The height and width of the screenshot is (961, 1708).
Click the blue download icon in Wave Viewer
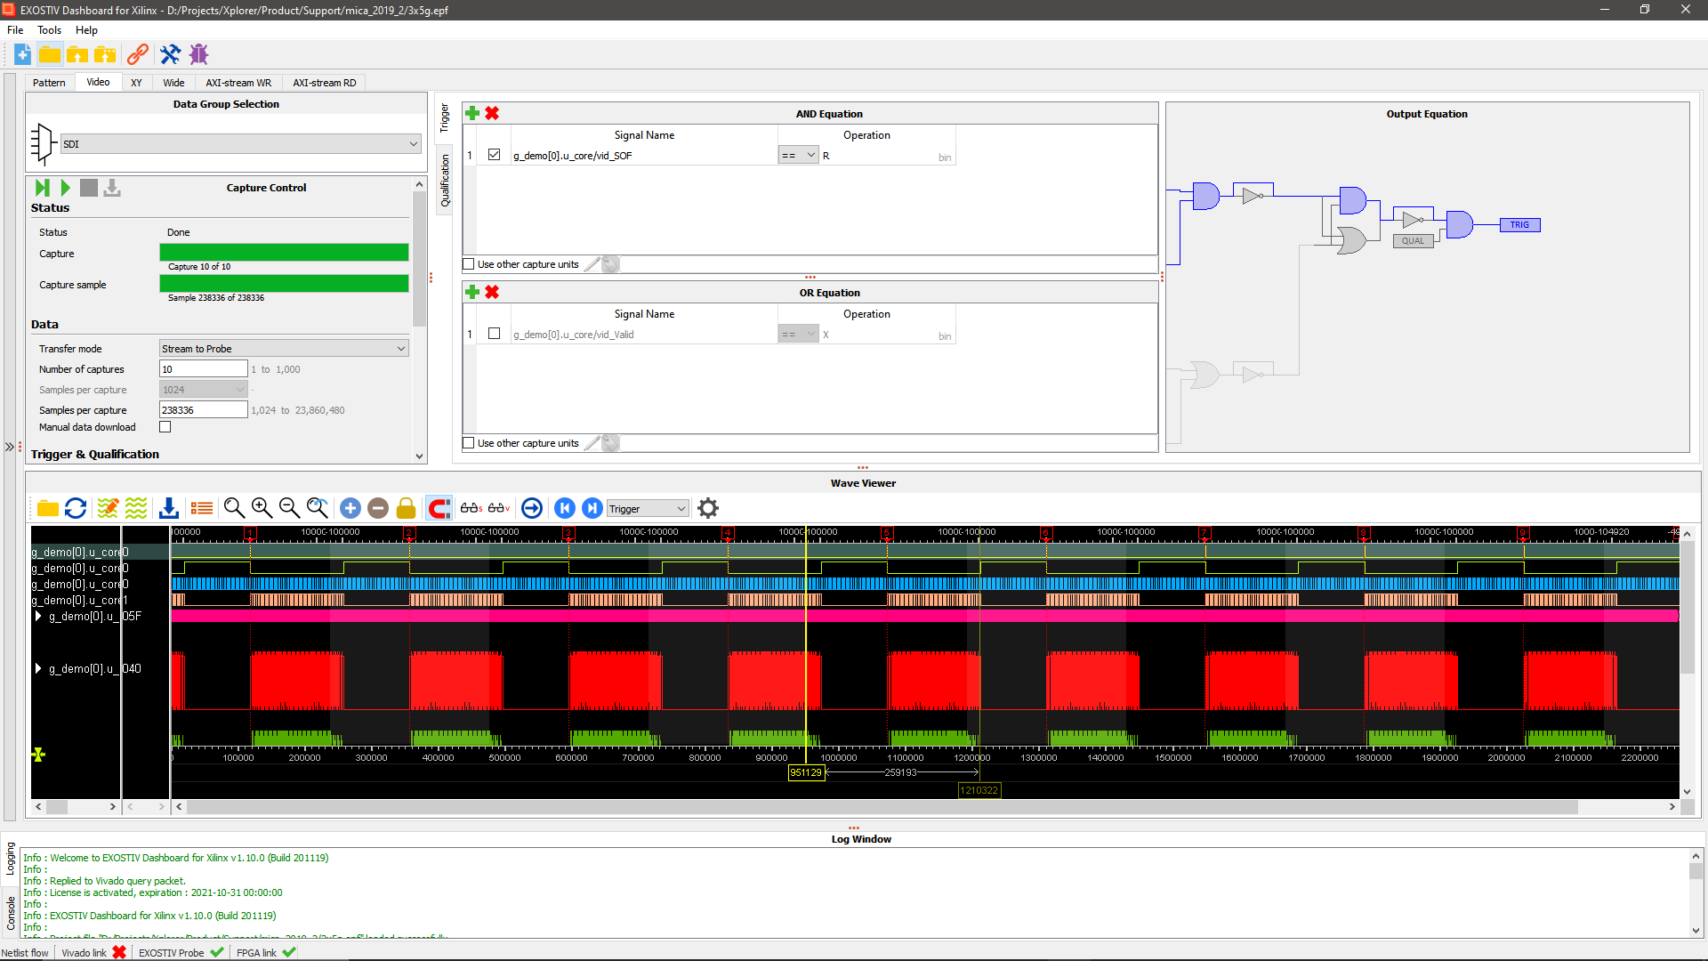point(169,508)
